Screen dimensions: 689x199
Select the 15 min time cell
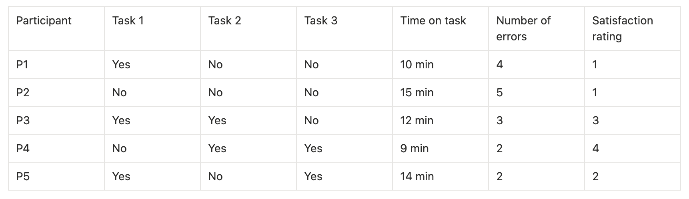tap(417, 92)
